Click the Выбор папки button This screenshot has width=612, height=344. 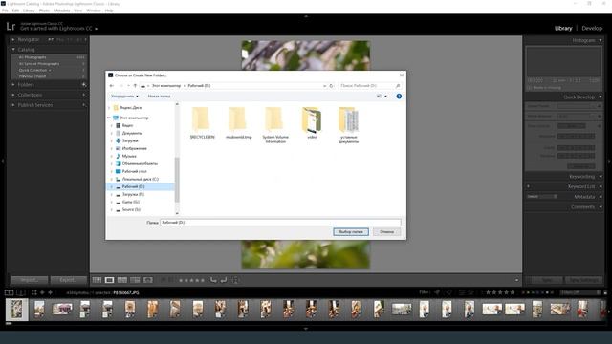[x=351, y=231]
